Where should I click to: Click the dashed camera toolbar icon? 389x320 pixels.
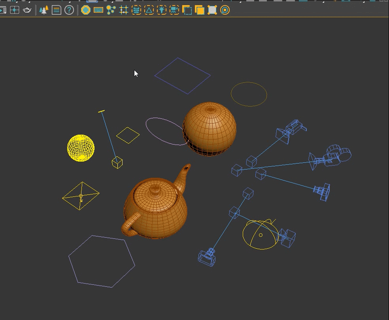[174, 10]
